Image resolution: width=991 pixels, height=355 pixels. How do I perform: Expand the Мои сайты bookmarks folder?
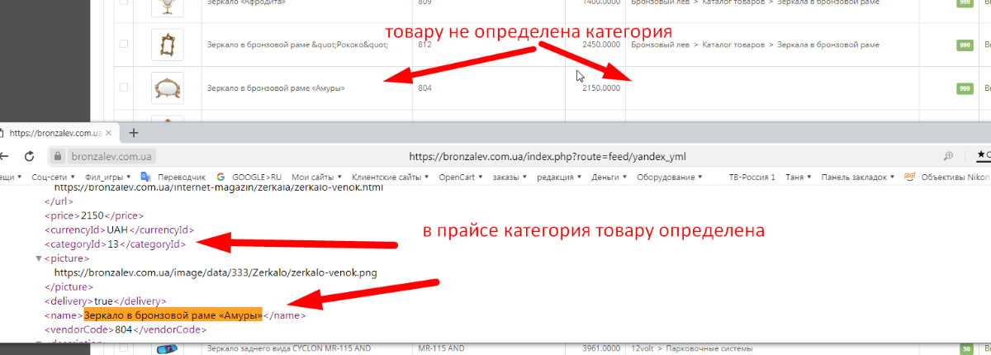pos(316,177)
